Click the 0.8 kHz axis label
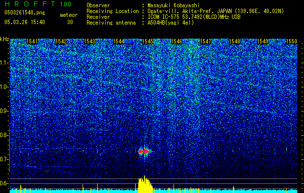Screen dimensions: 304x193 4,135
